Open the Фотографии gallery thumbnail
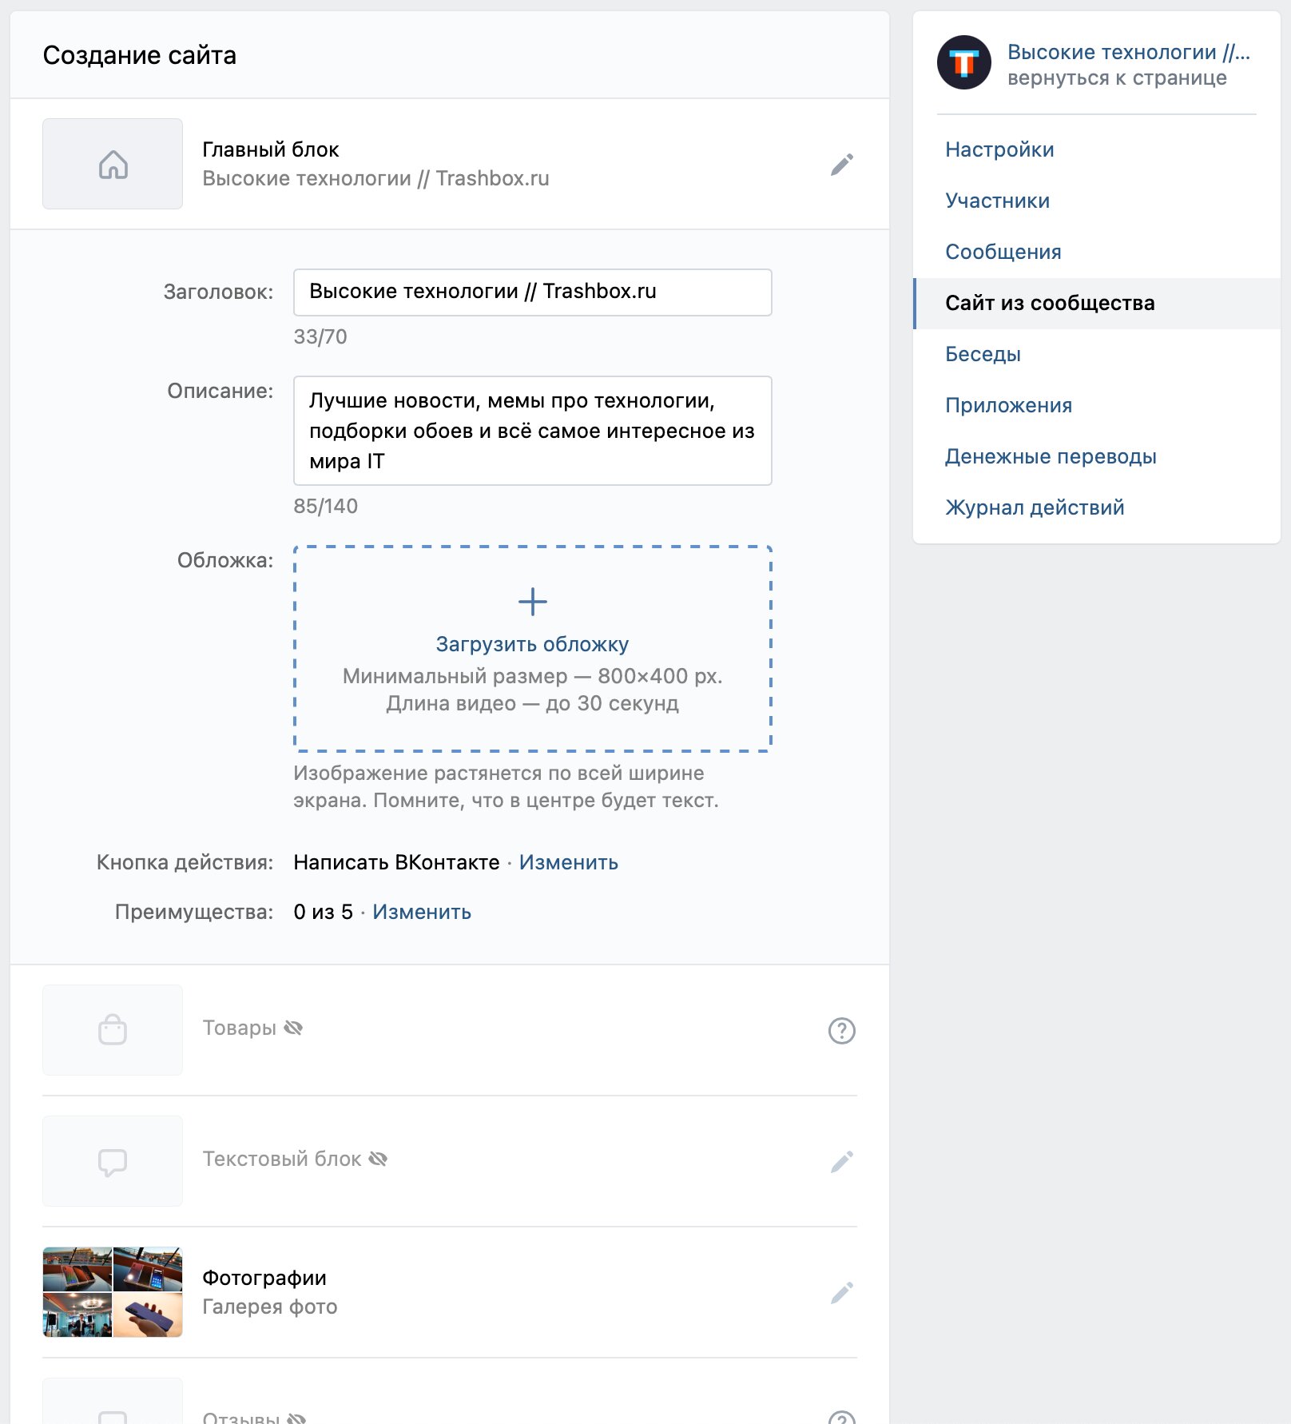This screenshot has width=1291, height=1424. tap(113, 1292)
